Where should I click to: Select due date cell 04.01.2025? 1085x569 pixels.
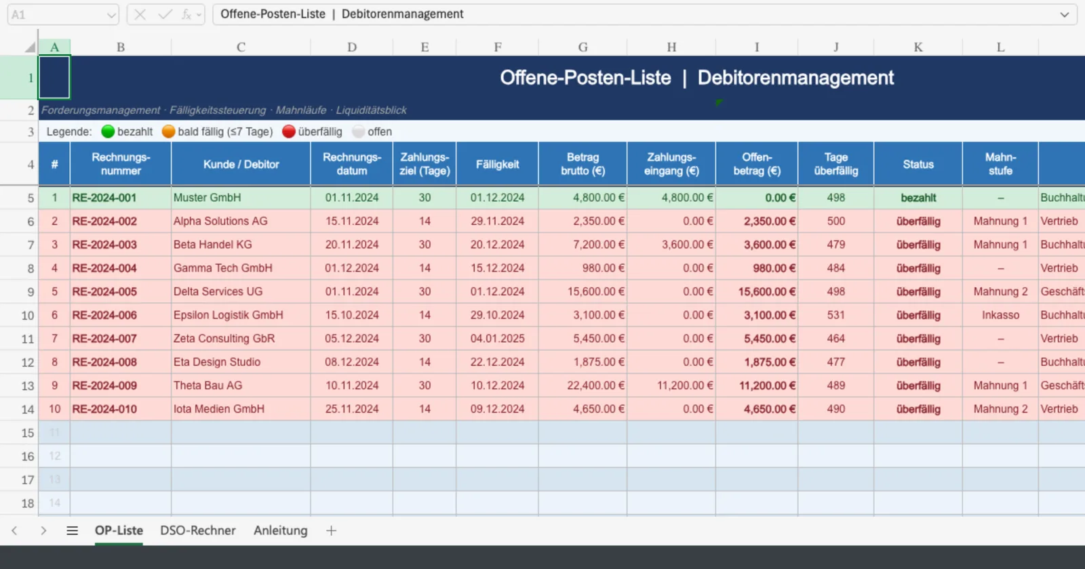pos(497,339)
